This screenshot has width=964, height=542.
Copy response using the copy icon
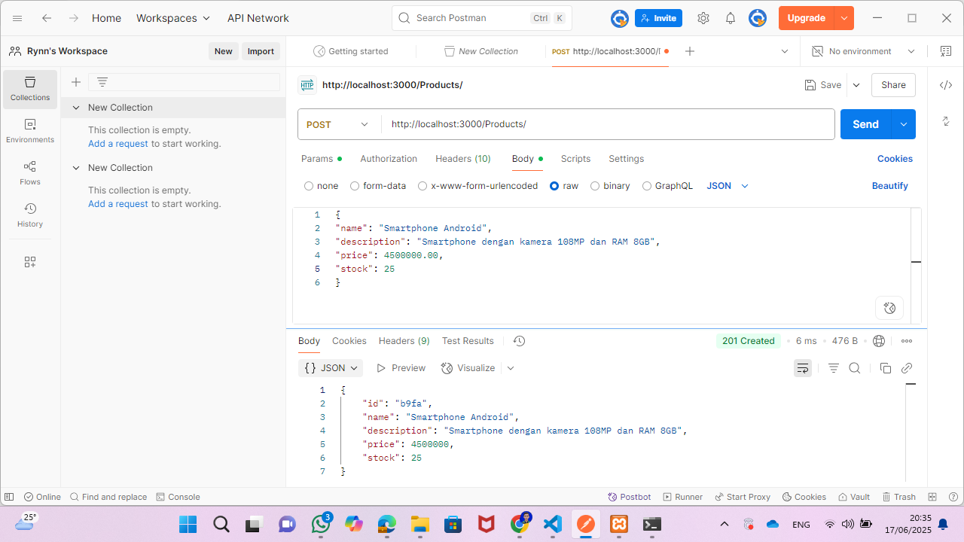(x=885, y=368)
